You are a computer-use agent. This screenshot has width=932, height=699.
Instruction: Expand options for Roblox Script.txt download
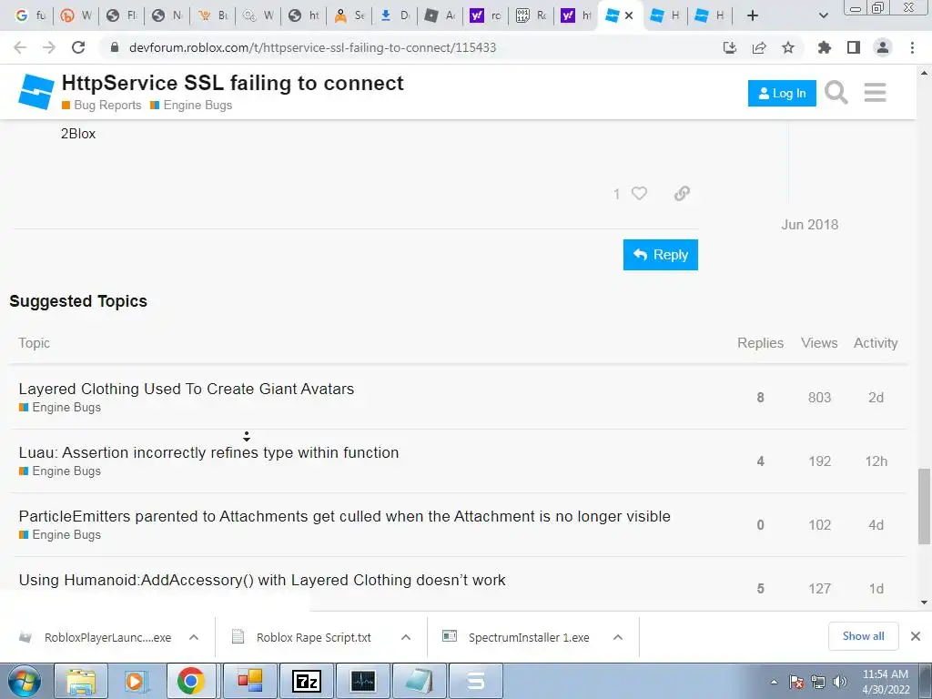pos(406,637)
